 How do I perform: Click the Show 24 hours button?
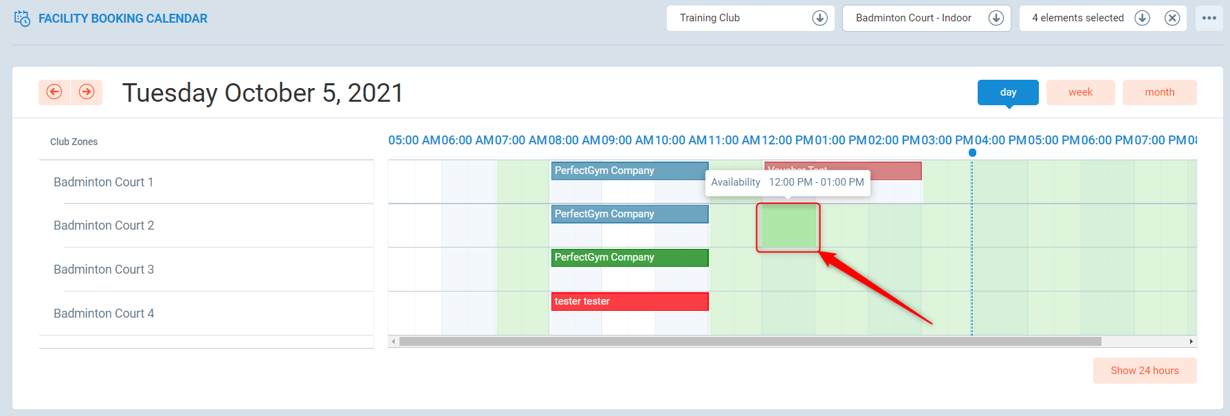(x=1144, y=371)
